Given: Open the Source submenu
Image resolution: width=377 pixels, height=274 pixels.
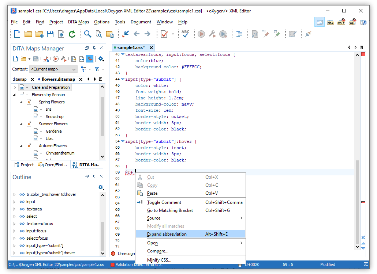Looking at the screenshot, I should point(190,218).
